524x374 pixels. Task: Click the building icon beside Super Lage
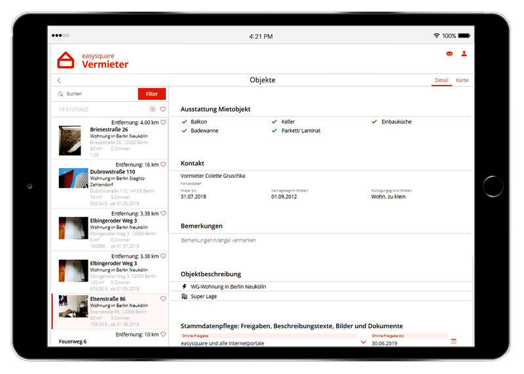coord(184,297)
